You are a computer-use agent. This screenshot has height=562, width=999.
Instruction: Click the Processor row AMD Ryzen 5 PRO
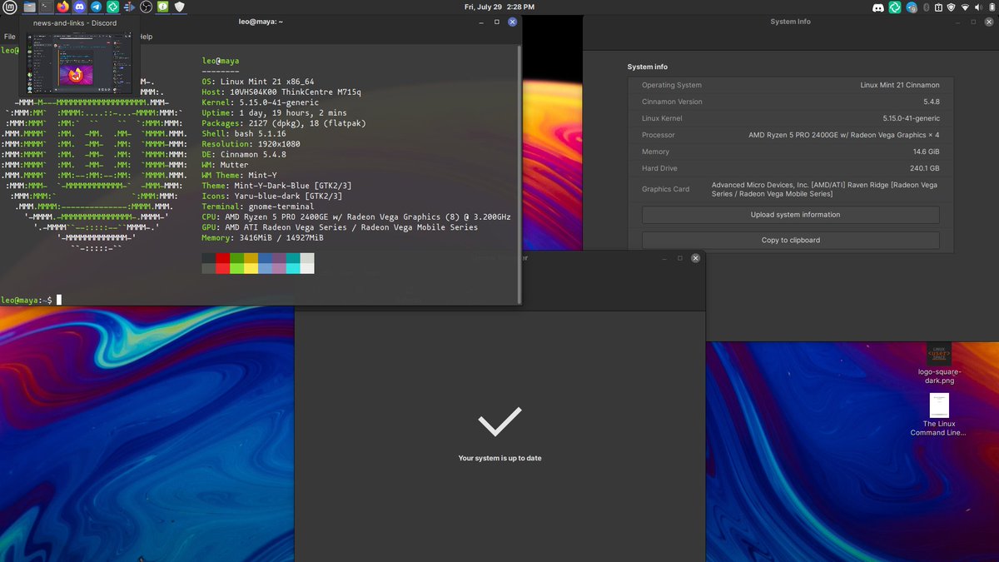(790, 135)
